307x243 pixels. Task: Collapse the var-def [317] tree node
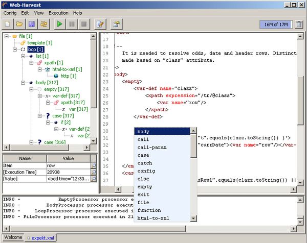pos(39,96)
